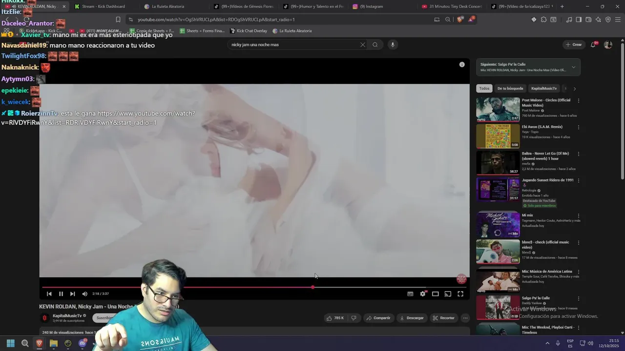Switch player to theater mode

pyautogui.click(x=435, y=294)
